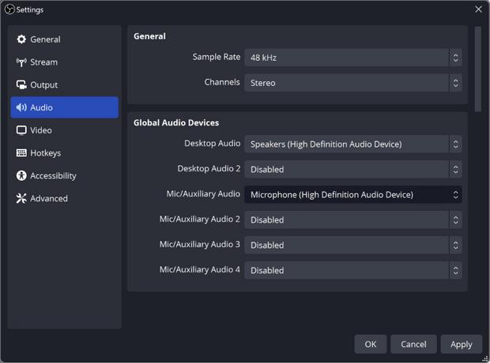This screenshot has height=363, width=490.
Task: Click the Output monitor icon
Action: pyautogui.click(x=21, y=85)
